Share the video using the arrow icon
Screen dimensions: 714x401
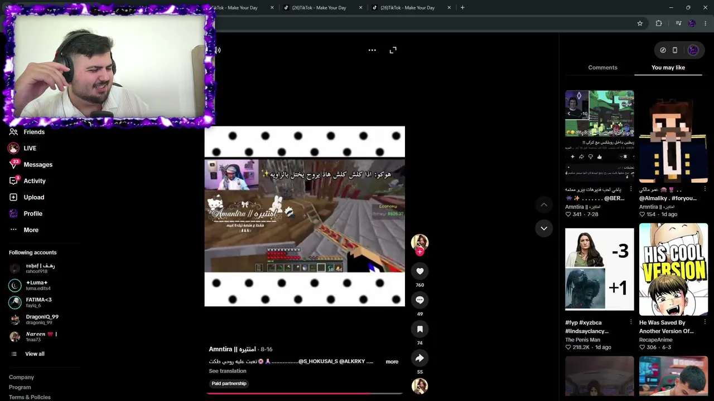click(420, 358)
